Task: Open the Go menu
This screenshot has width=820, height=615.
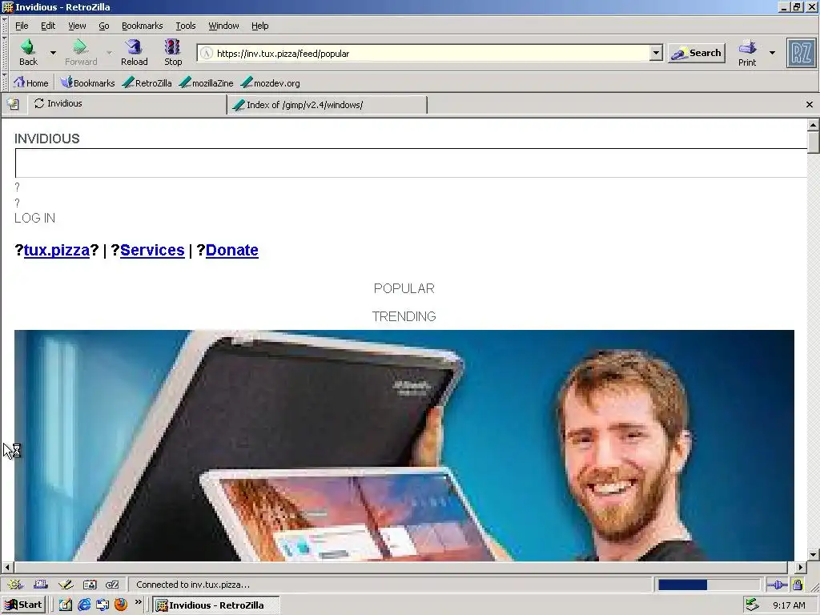Action: (x=104, y=26)
